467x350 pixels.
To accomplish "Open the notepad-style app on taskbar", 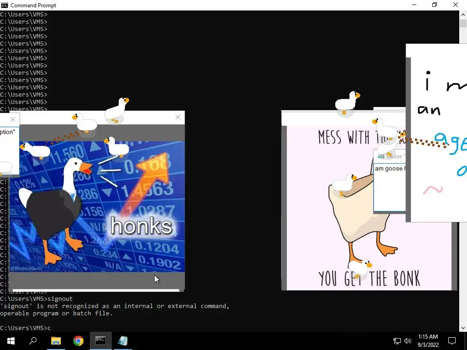I will tap(123, 341).
